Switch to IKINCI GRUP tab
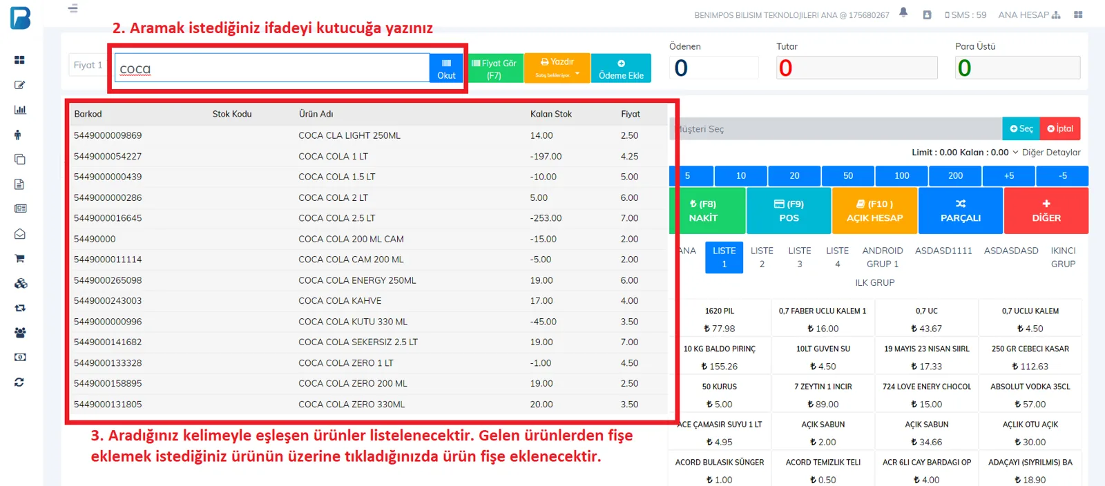 coord(1064,257)
